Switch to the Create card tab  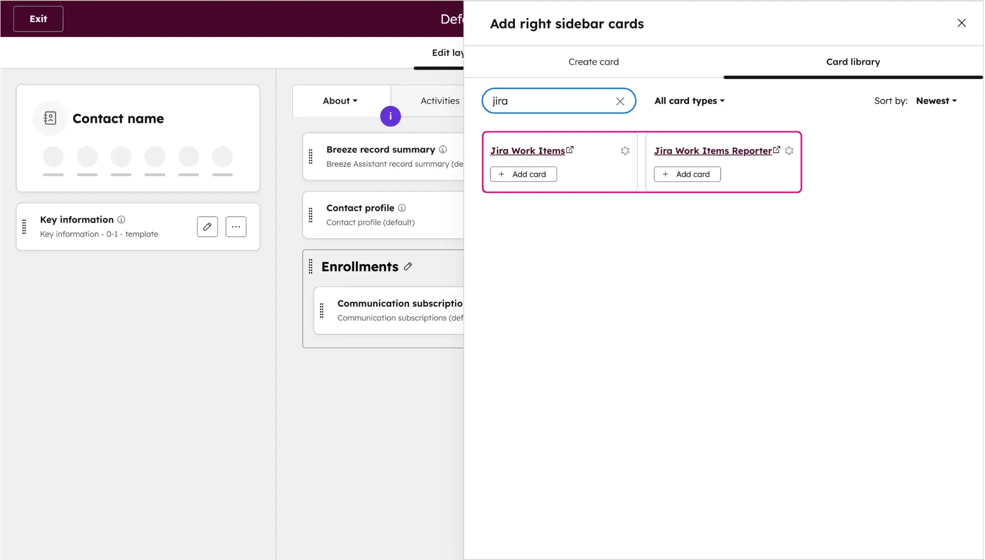click(x=593, y=62)
